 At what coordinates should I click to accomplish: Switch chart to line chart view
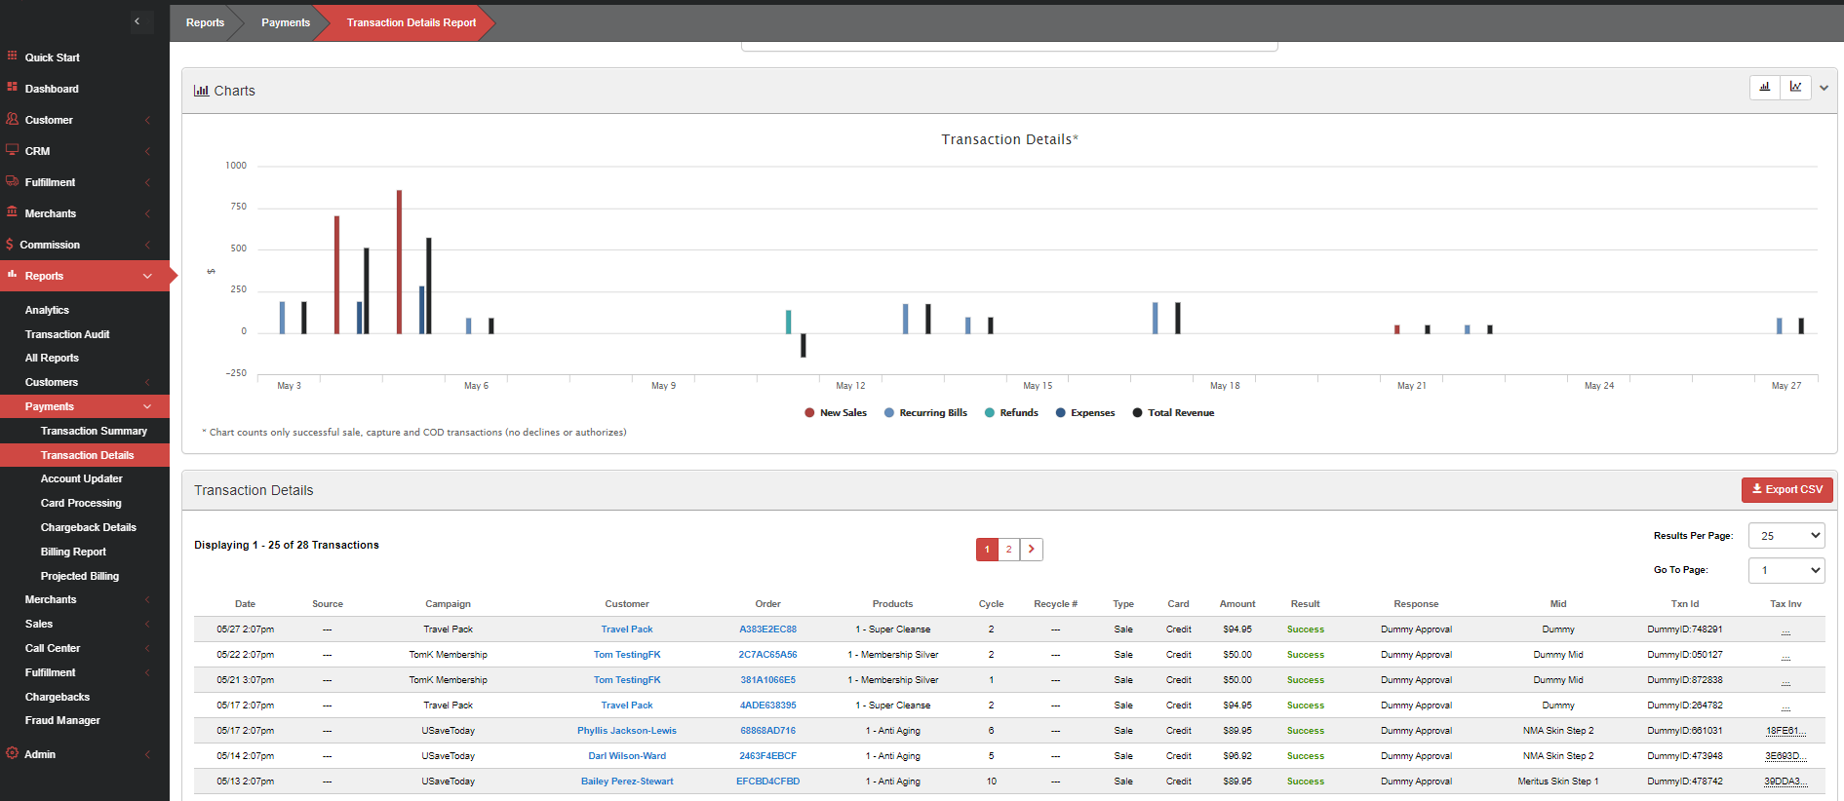(1795, 88)
